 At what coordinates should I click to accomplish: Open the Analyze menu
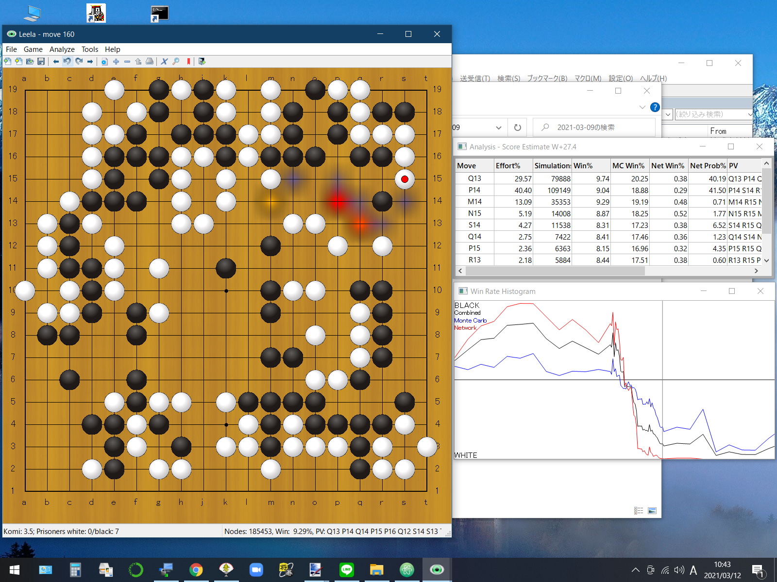pyautogui.click(x=62, y=49)
